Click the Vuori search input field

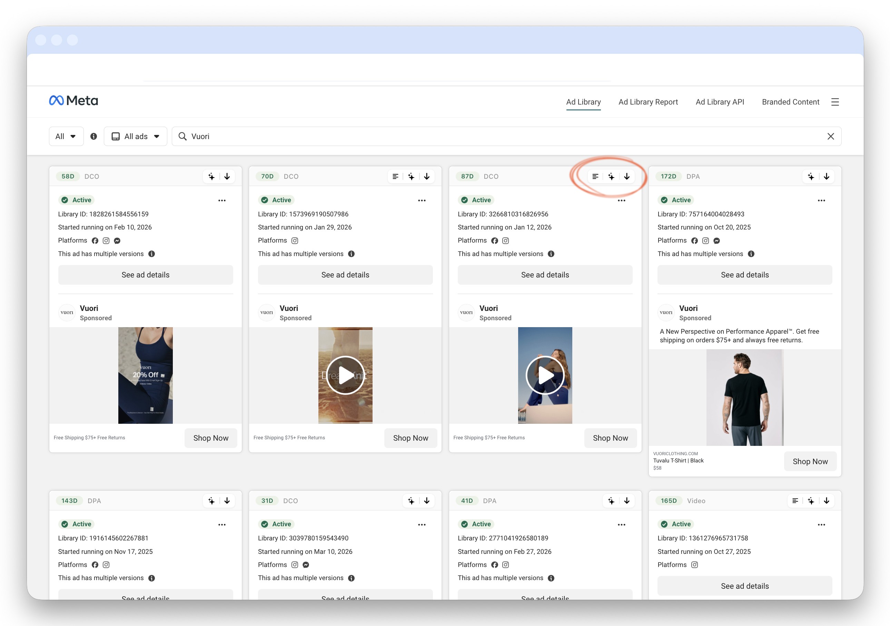click(x=504, y=137)
